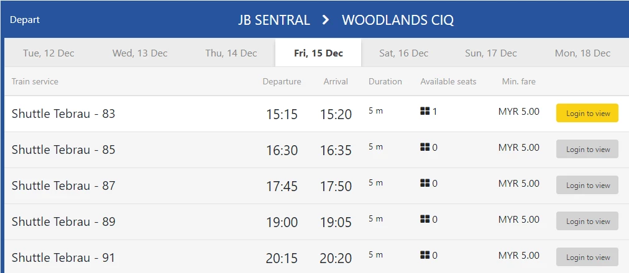
Task: Click the Departure column header
Action: click(282, 82)
